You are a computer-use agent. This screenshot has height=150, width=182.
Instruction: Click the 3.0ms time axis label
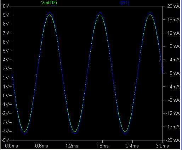point(162,146)
